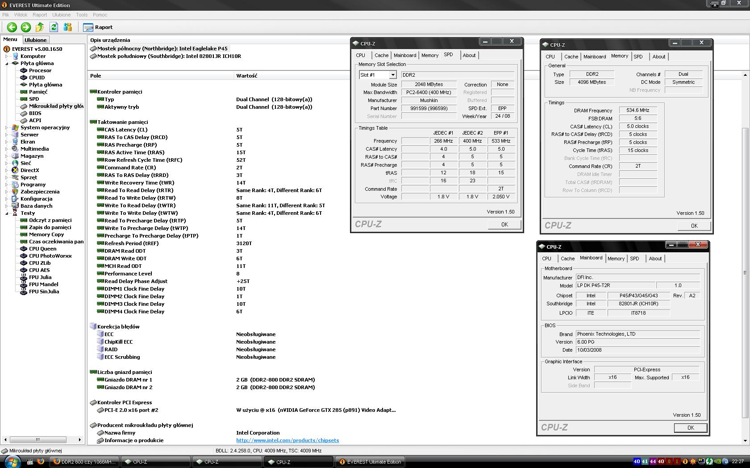Click the EVEREST v5.00.1650 root icon

click(x=7, y=49)
